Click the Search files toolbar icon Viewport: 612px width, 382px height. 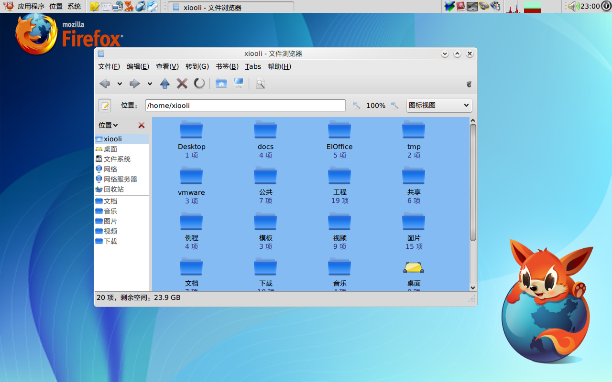(x=260, y=84)
